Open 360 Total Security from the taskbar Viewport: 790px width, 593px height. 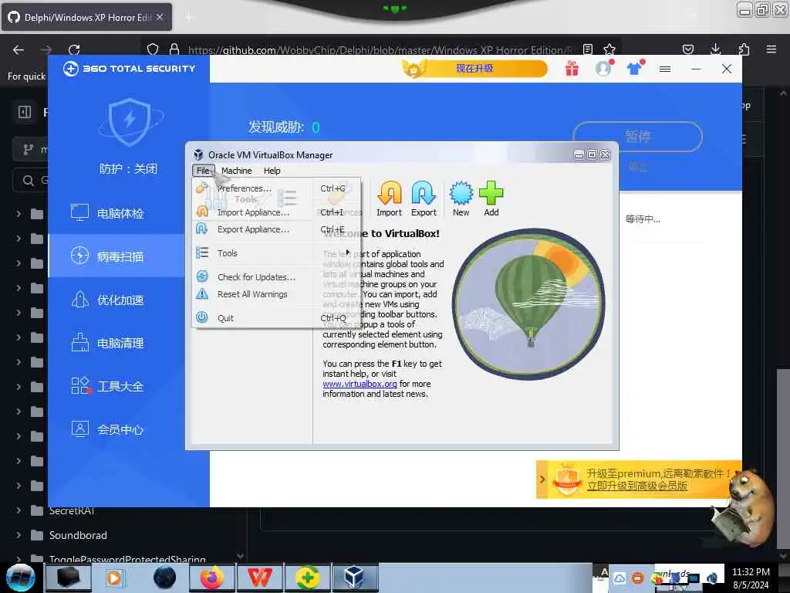click(307, 578)
